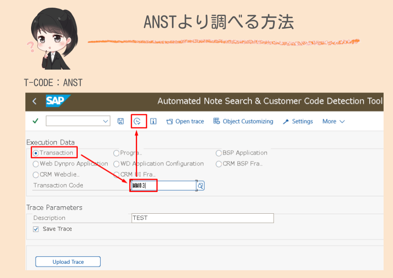Select the Web Dynpro Application option
This screenshot has height=278, width=393.
click(x=36, y=164)
